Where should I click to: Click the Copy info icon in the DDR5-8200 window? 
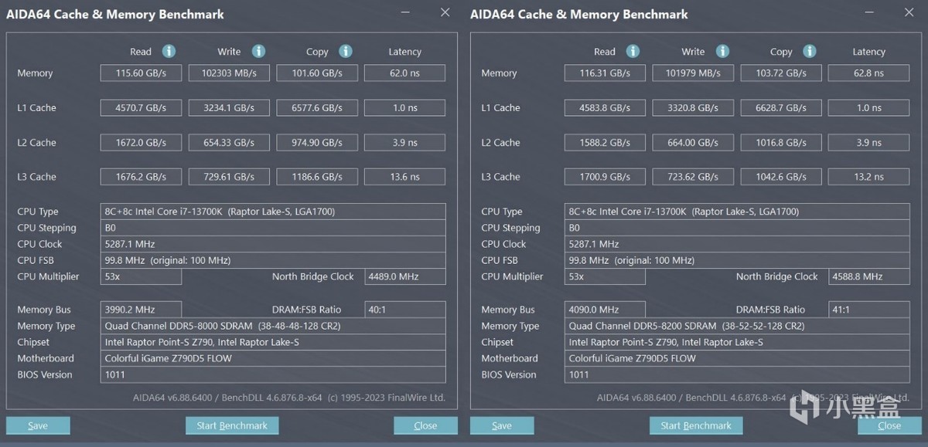(x=810, y=51)
